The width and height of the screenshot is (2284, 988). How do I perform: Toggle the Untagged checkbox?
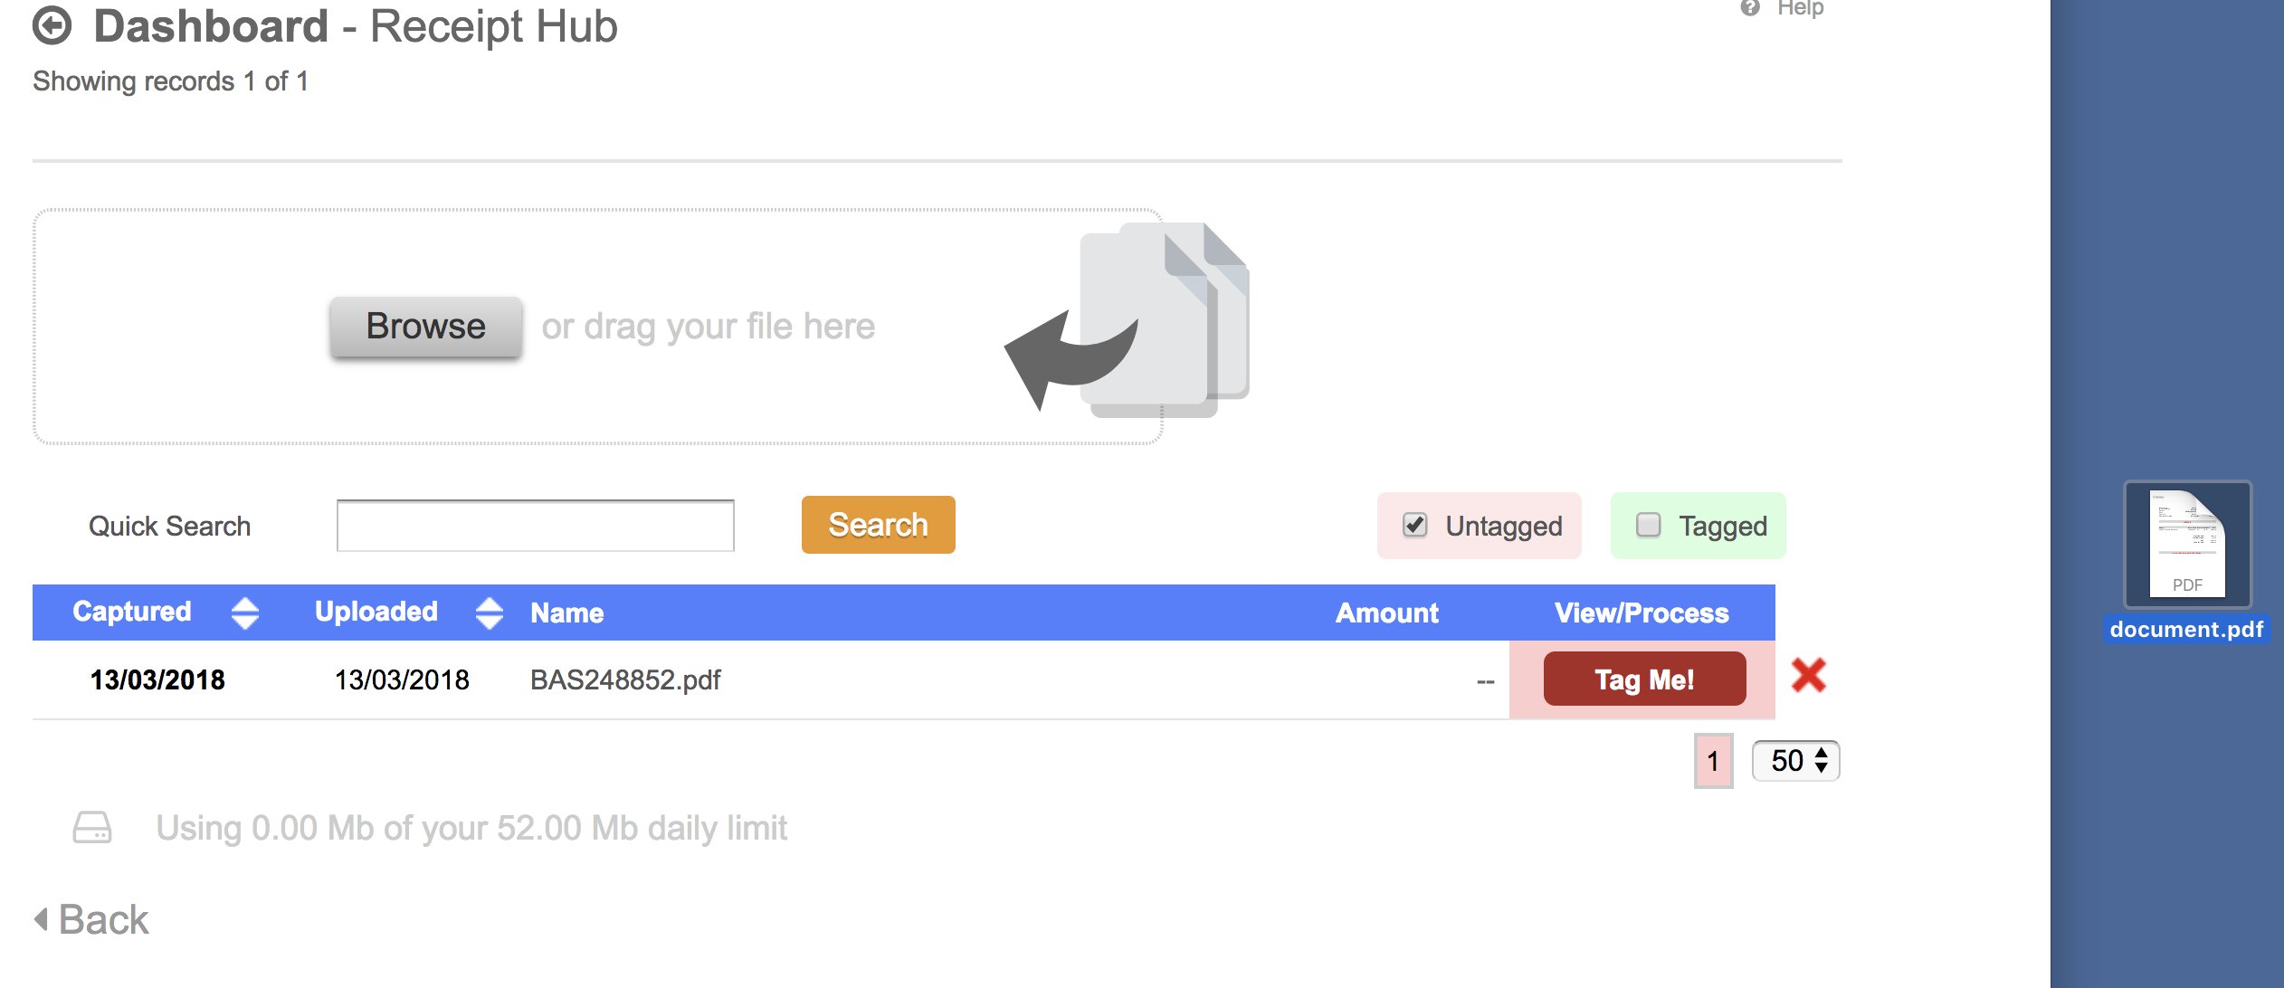point(1415,526)
